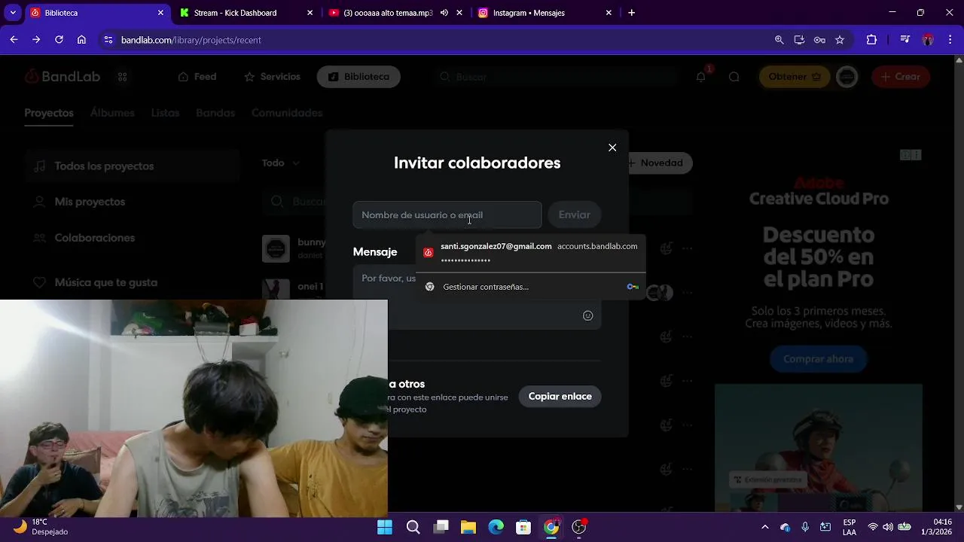Switch to the Álbumes tab
Viewport: 964px width, 542px height.
(x=112, y=113)
